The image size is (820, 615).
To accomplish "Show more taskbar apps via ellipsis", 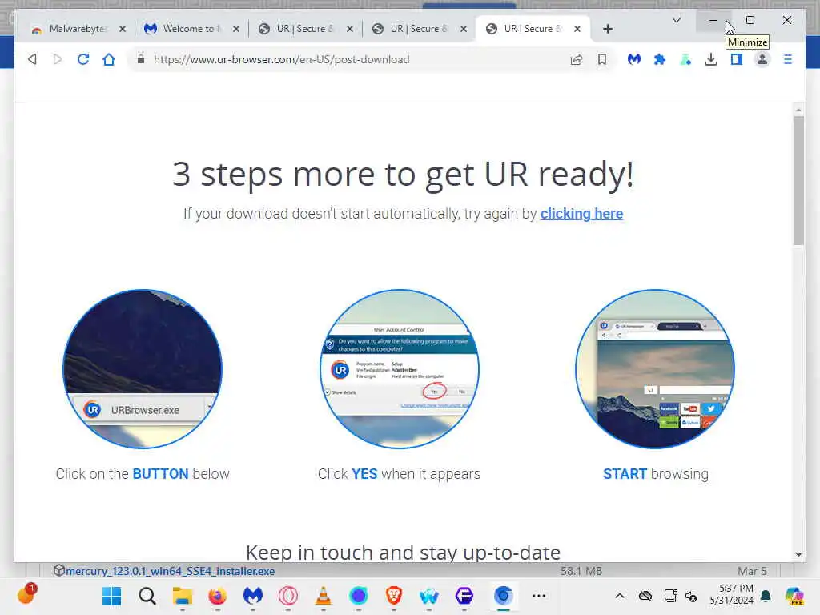I will click(539, 596).
